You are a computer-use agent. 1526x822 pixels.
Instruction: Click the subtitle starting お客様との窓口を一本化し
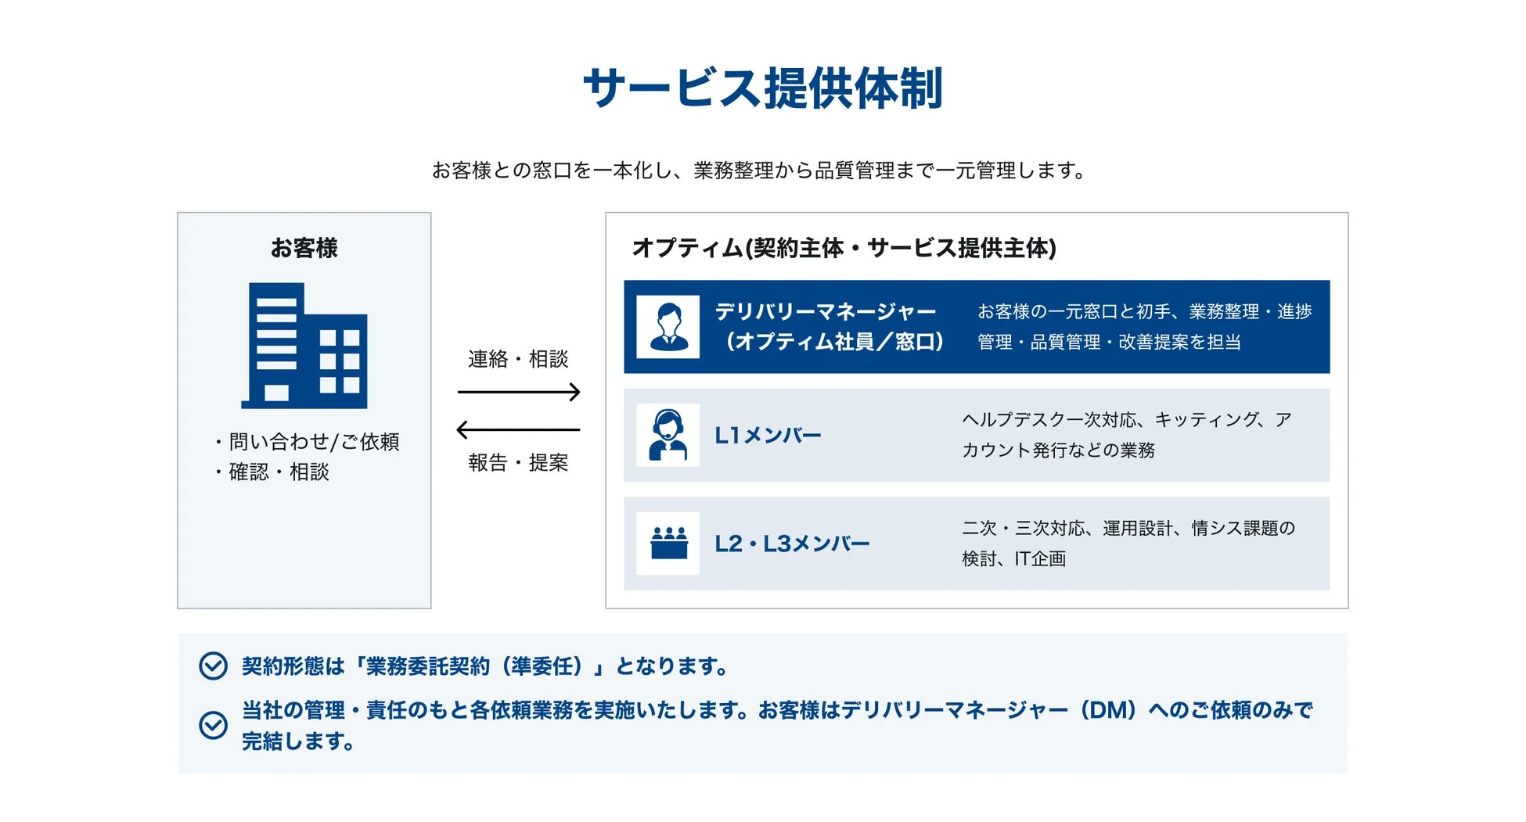point(758,171)
